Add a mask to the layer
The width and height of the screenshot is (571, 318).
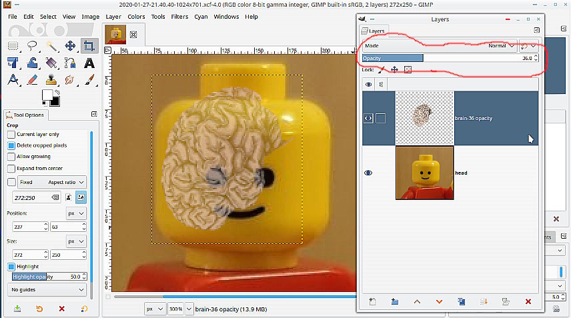click(x=506, y=301)
